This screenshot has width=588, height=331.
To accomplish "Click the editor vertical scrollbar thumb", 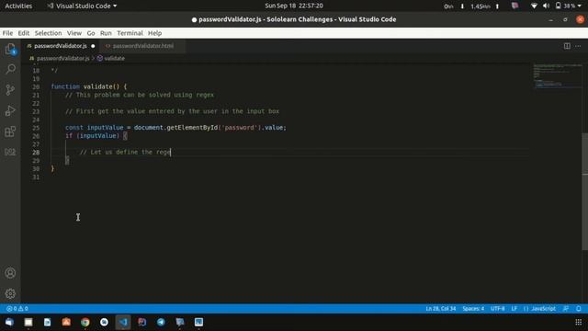I will [584, 191].
